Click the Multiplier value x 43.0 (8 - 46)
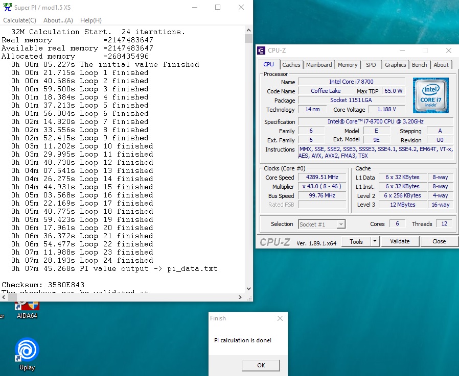Viewport: 459px width, 376px height. click(x=322, y=186)
